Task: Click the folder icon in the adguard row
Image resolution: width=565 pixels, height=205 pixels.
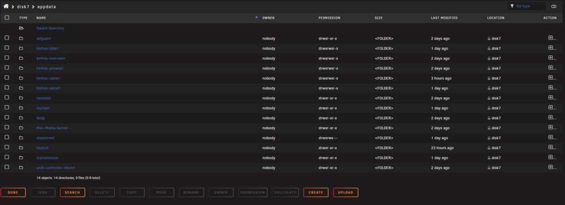Action: [x=21, y=38]
